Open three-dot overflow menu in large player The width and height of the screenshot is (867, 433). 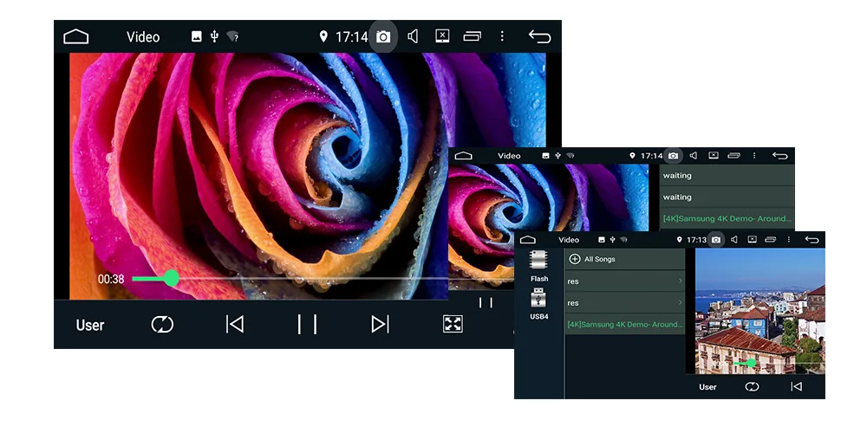tap(501, 36)
